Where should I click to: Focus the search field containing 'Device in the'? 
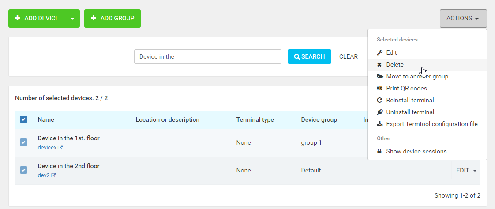207,56
